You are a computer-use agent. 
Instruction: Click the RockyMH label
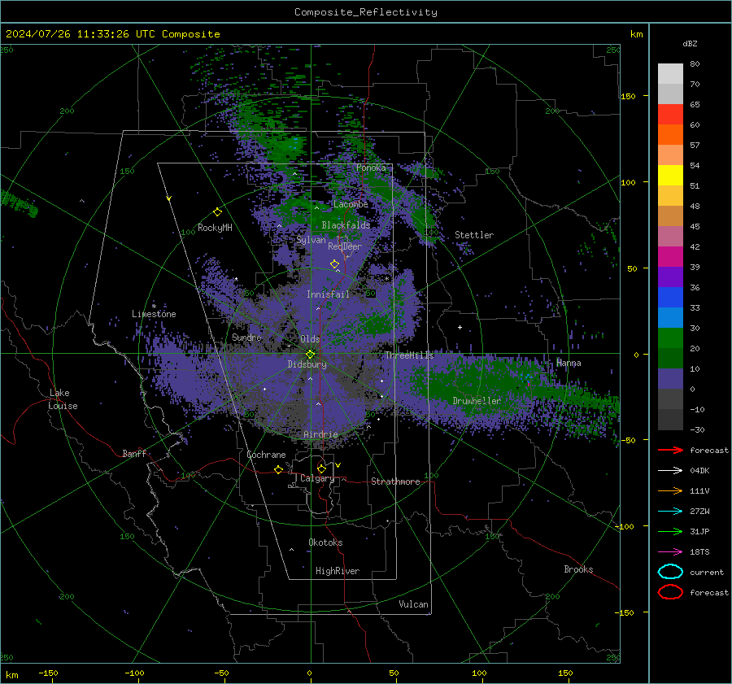[x=215, y=228]
